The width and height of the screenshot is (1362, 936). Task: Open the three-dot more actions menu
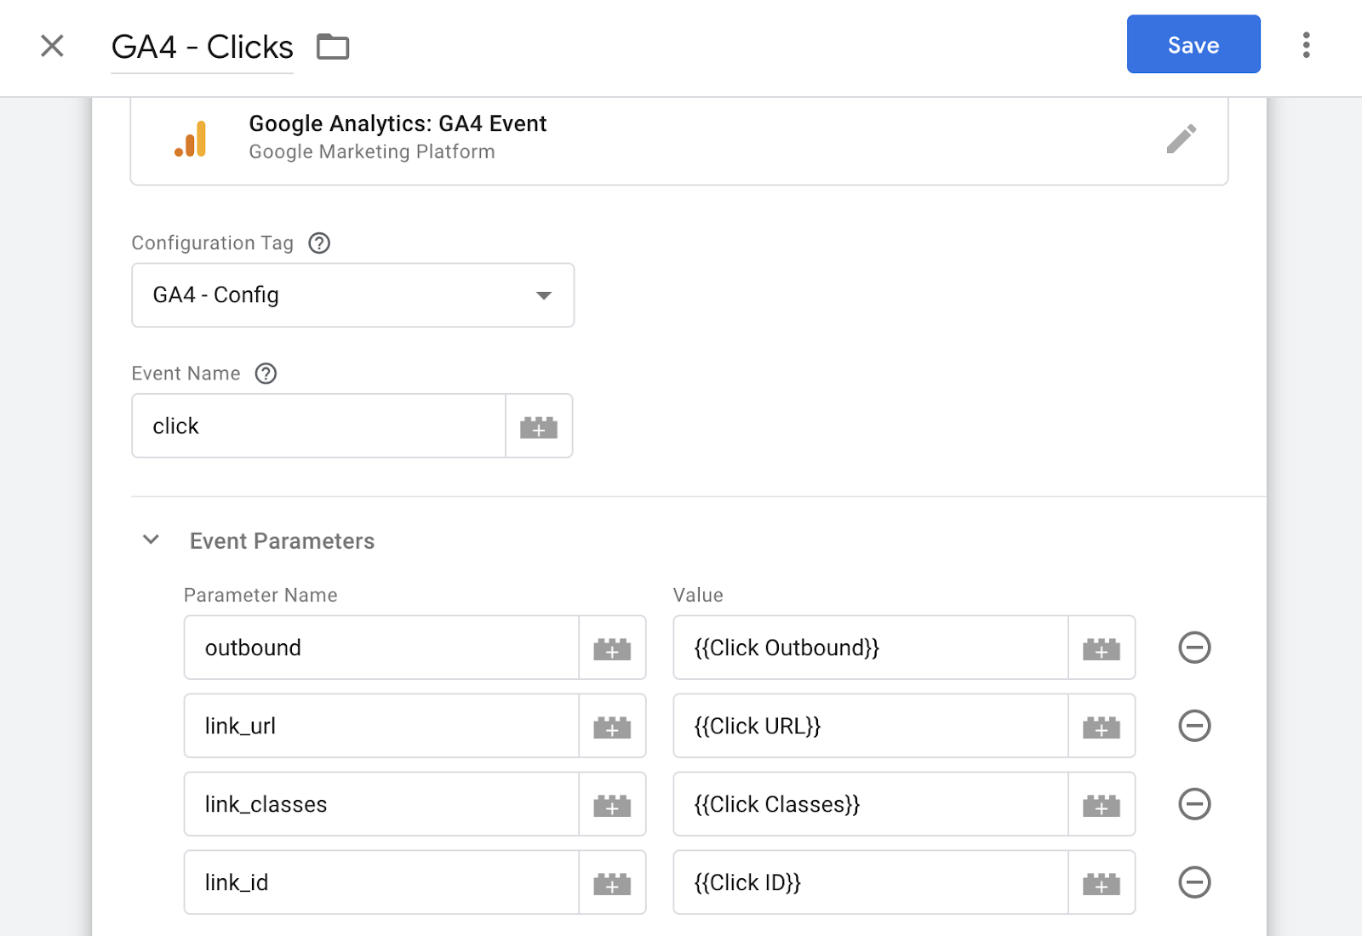1306,45
